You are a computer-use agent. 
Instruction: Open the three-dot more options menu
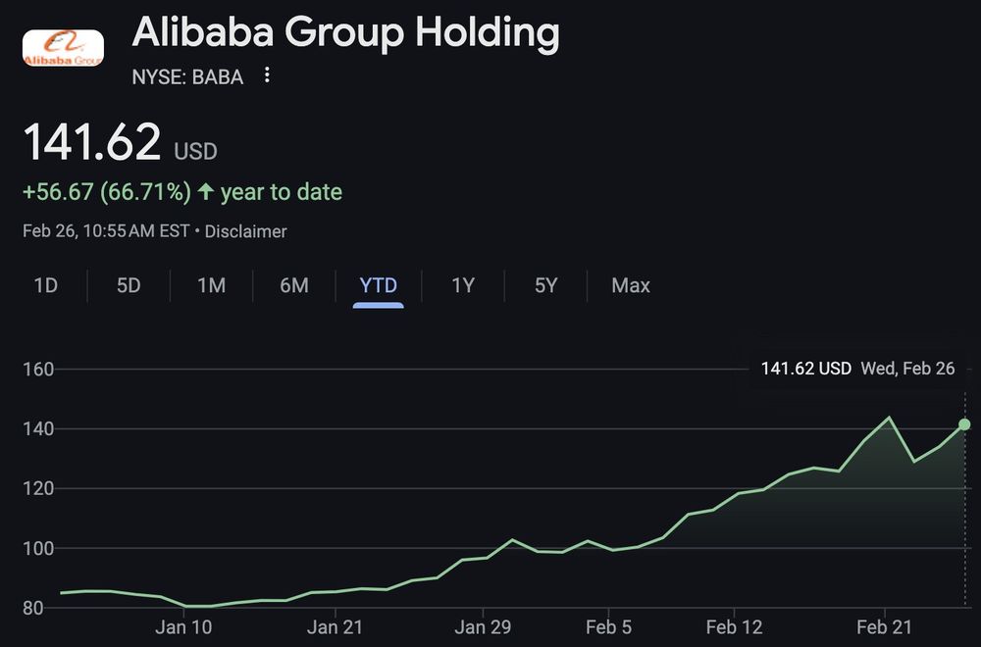pyautogui.click(x=267, y=75)
